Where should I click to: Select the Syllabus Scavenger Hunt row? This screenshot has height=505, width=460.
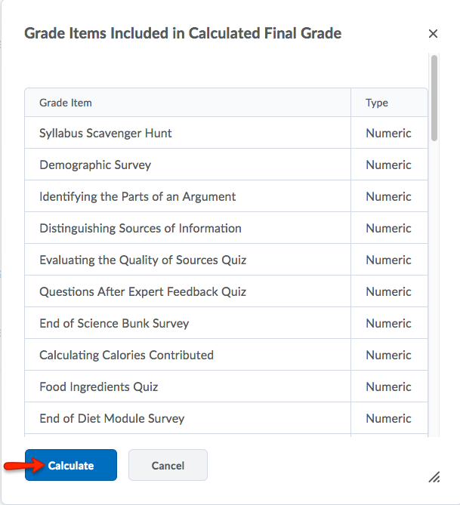(106, 134)
